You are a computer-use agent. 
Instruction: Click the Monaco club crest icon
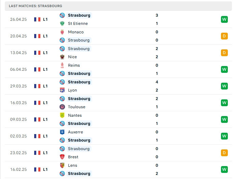pos(62,32)
